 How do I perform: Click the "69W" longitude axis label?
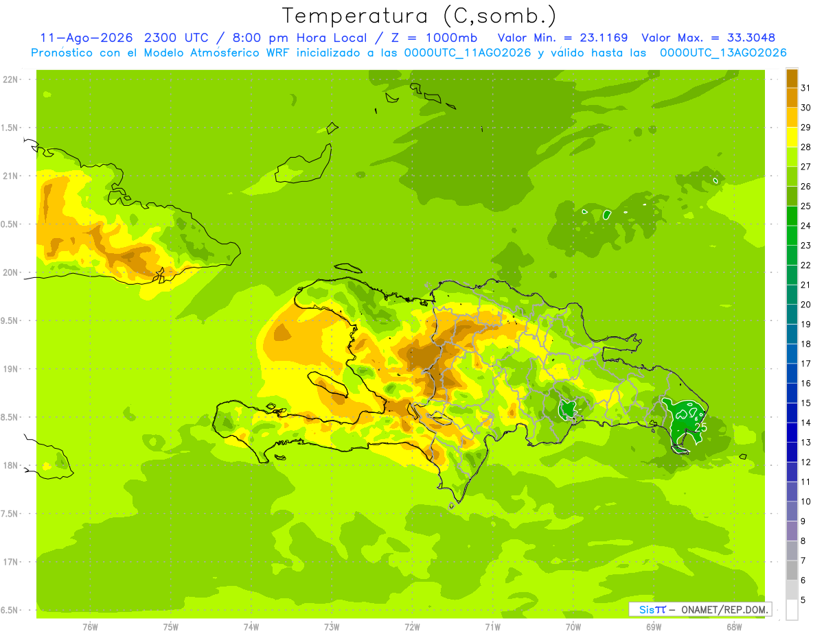(x=653, y=626)
